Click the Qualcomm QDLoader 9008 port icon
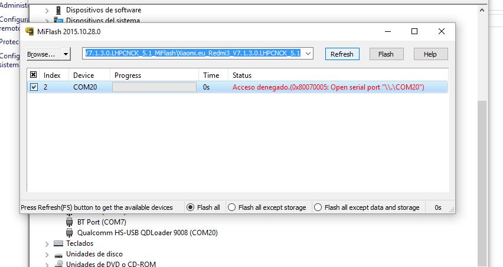The width and height of the screenshot is (503, 267). click(69, 232)
